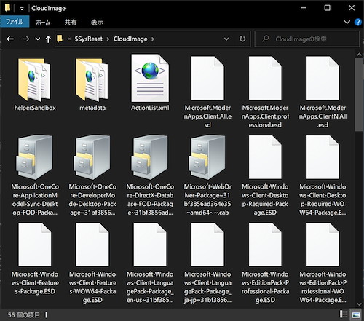Open the metadata folder icon
The image size is (364, 321).
click(x=92, y=79)
